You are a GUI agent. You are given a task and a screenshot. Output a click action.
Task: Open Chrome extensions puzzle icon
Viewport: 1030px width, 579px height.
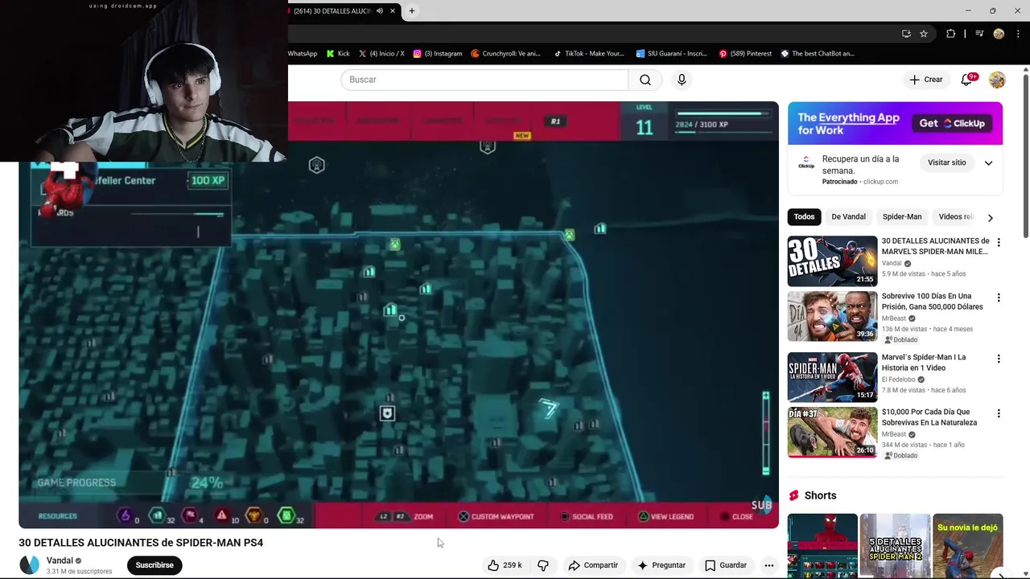tap(951, 34)
